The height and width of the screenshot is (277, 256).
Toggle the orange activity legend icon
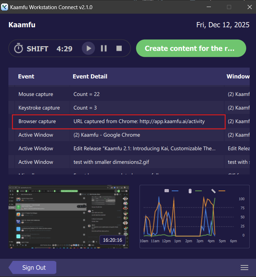point(213,191)
